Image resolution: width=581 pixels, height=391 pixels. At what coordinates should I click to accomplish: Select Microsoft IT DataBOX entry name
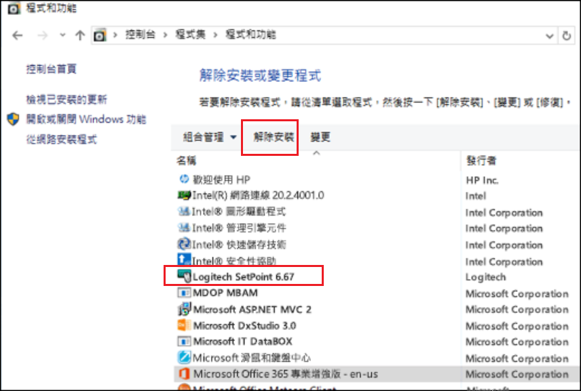243,342
